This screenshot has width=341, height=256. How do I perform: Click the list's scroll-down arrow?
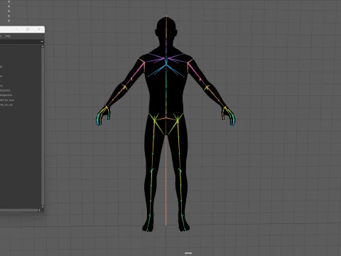[43, 207]
